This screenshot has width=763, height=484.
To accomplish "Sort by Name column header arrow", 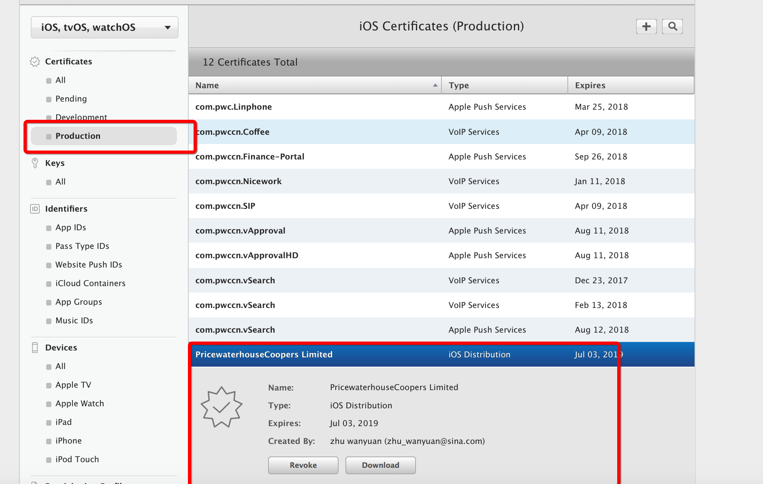I will 435,85.
